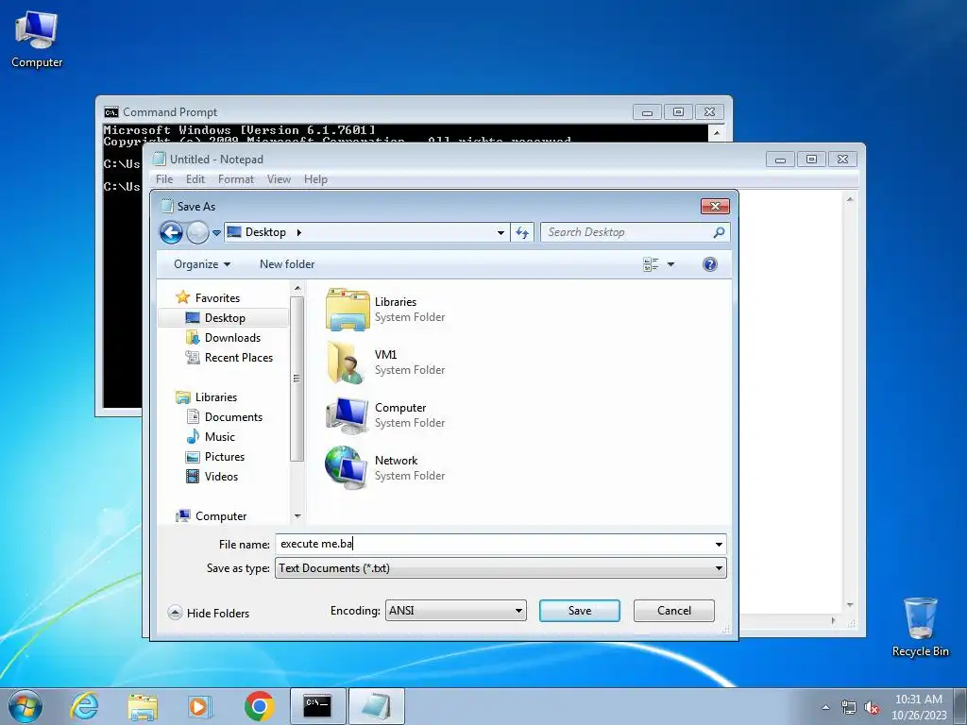This screenshot has width=967, height=725.
Task: Minimize the Notepad window
Action: 780,160
